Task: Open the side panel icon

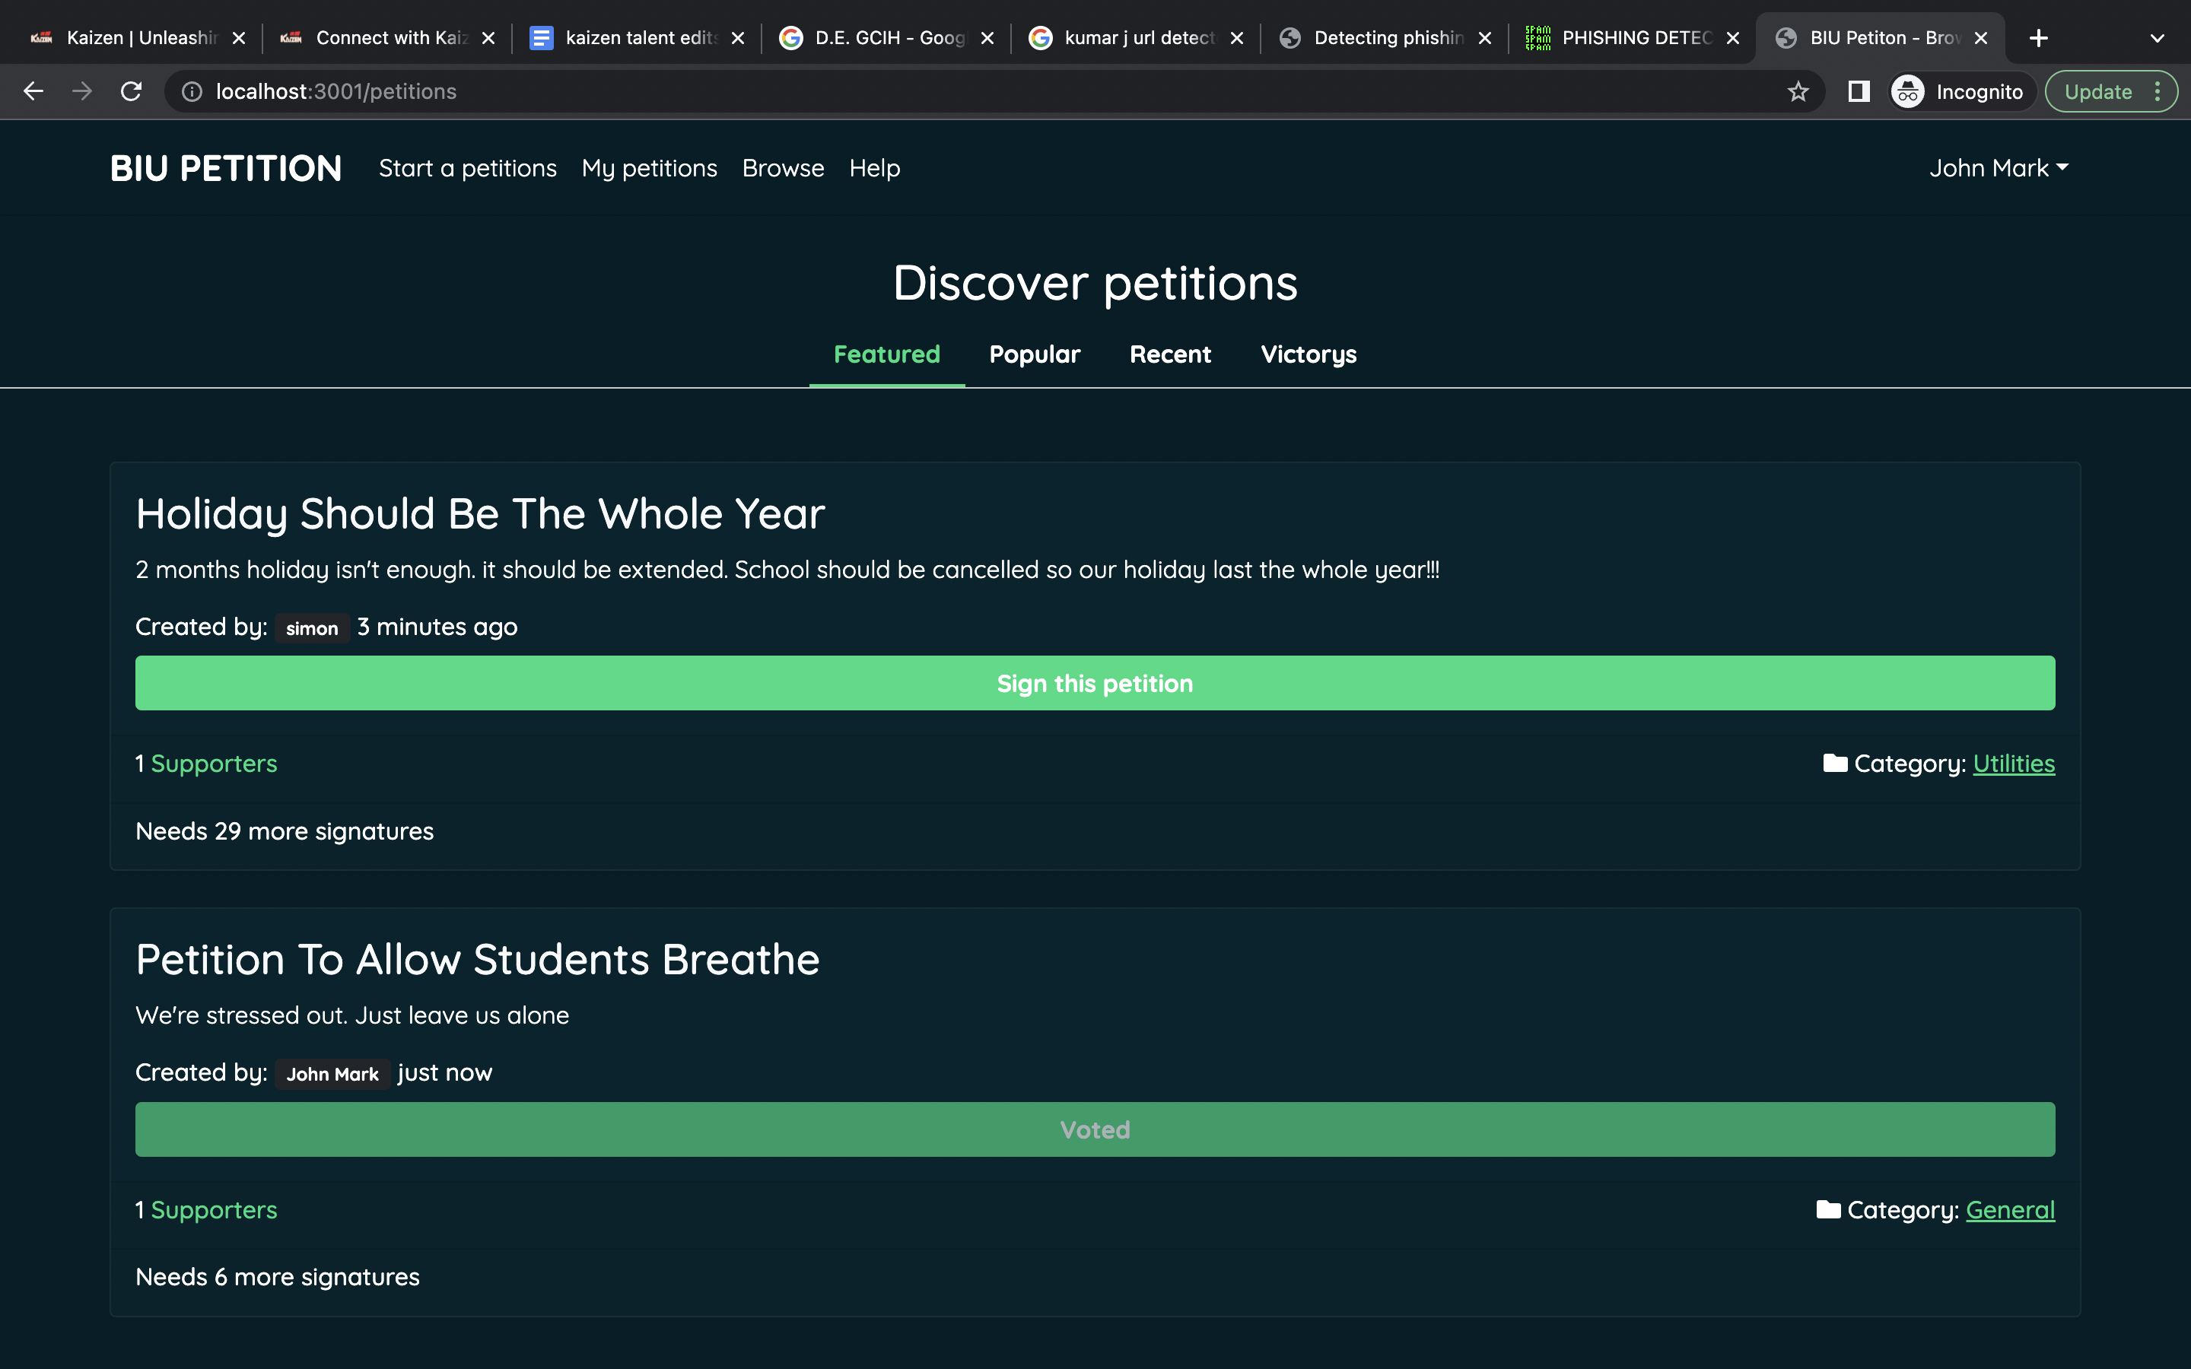Action: [x=1859, y=91]
